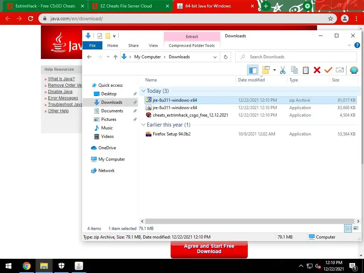Viewport: 364px width, 273px height.
Task: Click the orange checkmark properties icon
Action: (328, 70)
